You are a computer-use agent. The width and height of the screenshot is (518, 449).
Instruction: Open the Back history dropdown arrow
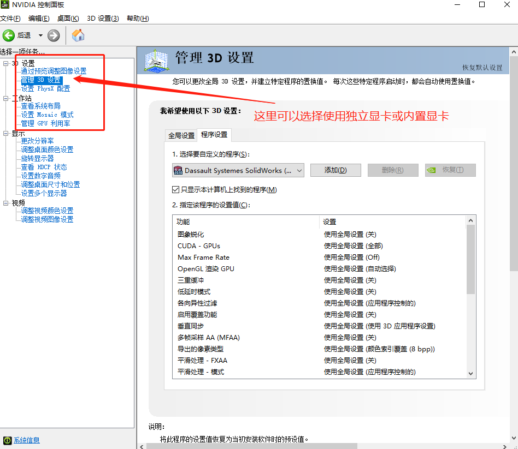40,35
